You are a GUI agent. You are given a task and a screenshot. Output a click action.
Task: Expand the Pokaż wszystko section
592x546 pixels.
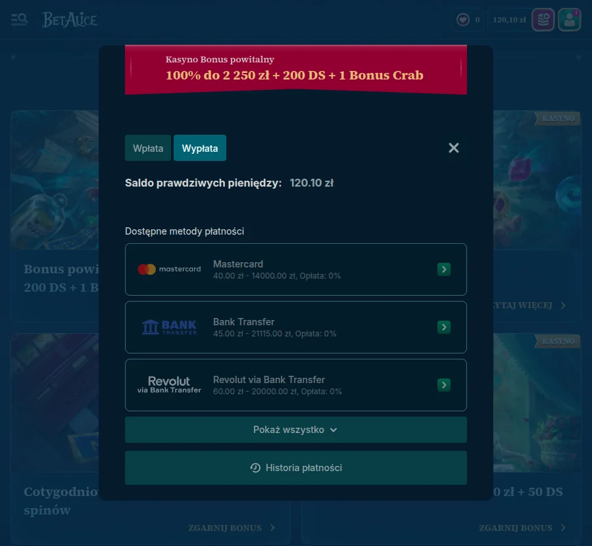click(x=295, y=429)
